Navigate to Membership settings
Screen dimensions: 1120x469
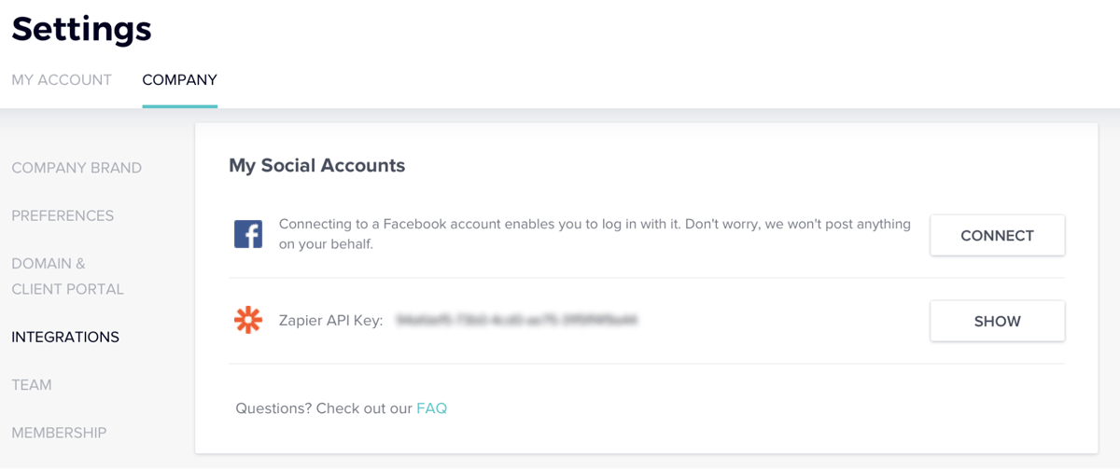(x=59, y=433)
